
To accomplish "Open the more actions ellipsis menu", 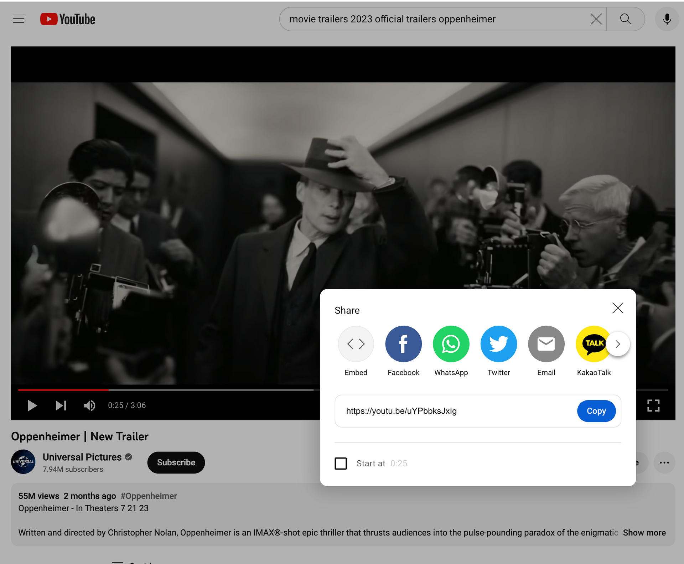I will pyautogui.click(x=664, y=462).
